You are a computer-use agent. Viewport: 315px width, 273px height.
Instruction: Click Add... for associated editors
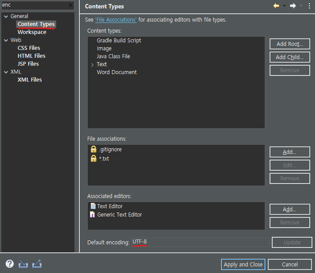click(290, 209)
